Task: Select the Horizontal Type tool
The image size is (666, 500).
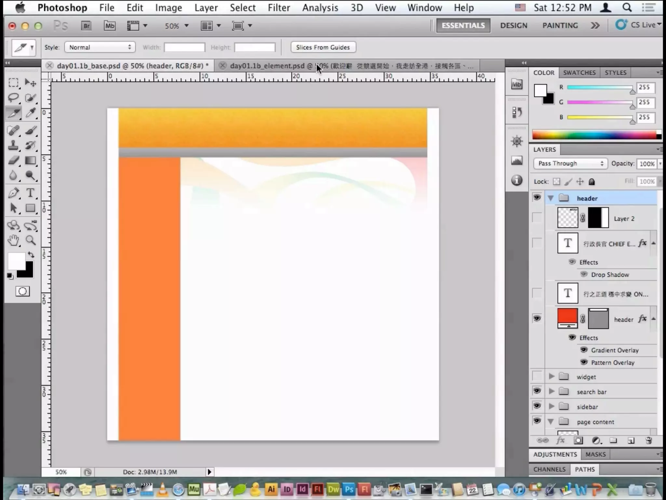Action: coord(30,193)
